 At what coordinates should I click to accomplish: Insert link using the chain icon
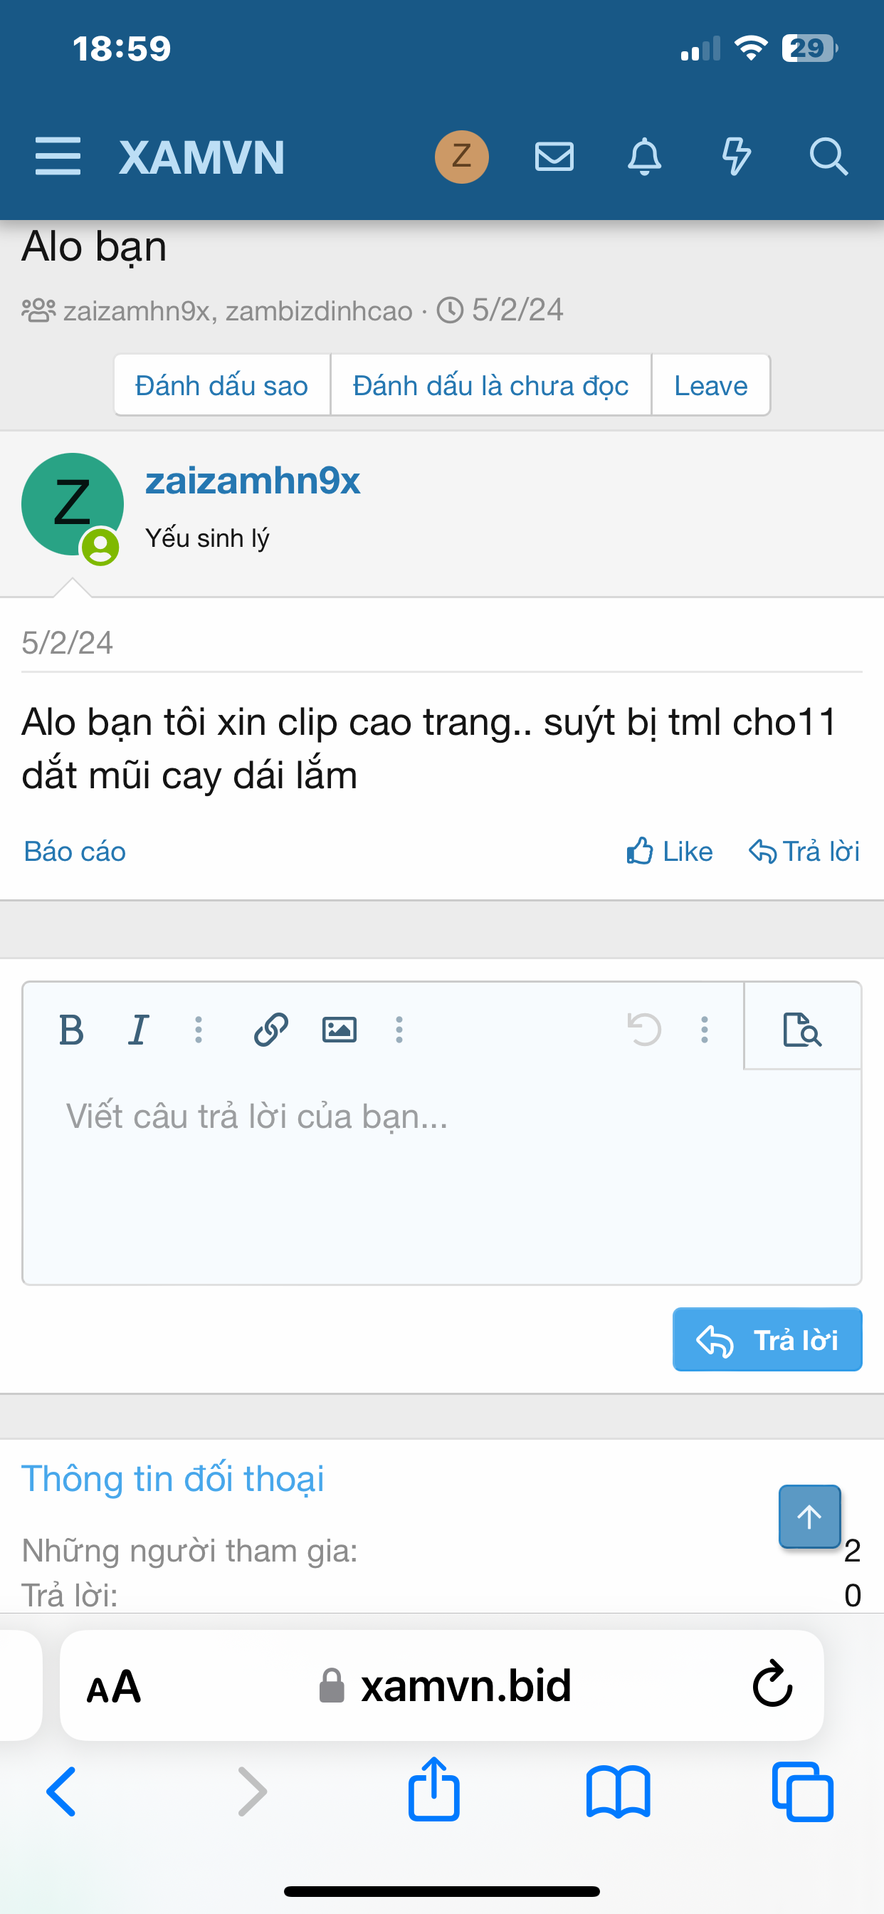click(x=271, y=1030)
